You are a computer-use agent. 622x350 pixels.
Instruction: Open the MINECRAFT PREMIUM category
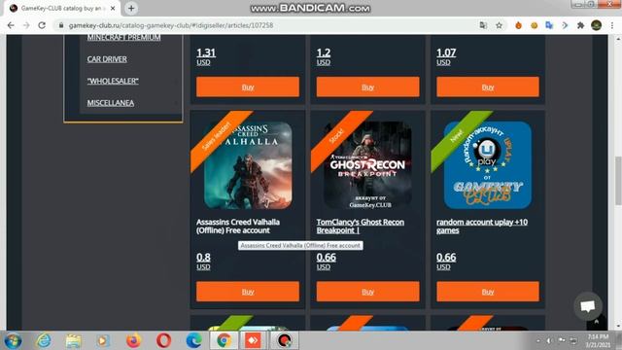[123, 37]
